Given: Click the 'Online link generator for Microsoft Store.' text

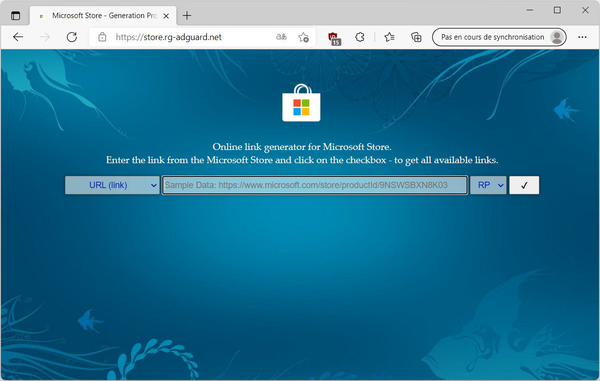Looking at the screenshot, I should pos(302,147).
